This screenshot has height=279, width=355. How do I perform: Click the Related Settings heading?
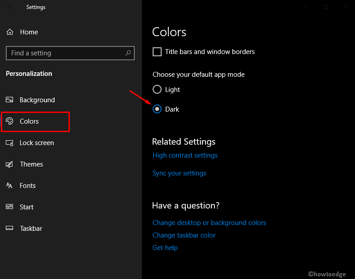[184, 142]
